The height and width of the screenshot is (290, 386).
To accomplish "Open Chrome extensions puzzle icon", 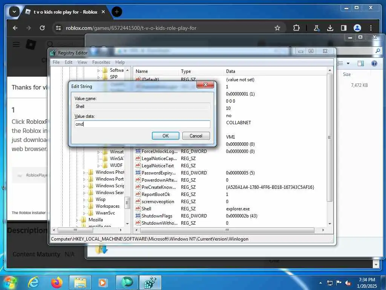I will (x=296, y=28).
